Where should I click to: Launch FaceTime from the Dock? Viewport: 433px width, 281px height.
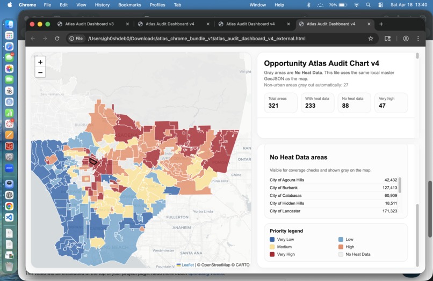pos(9,79)
